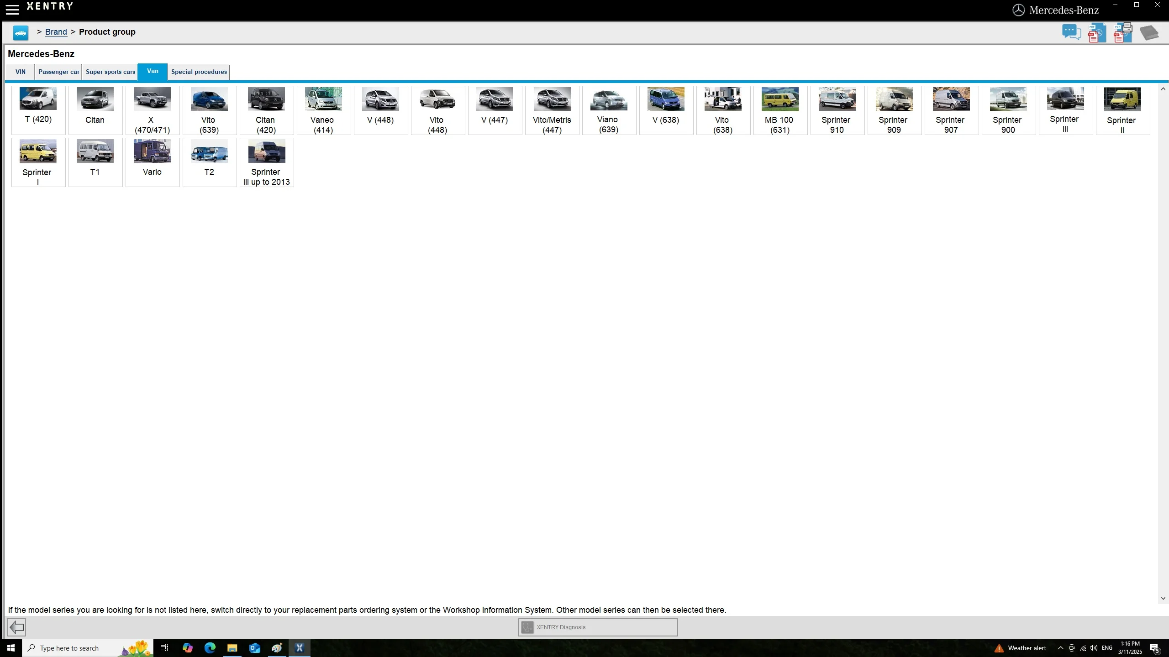Open the volume control tray icon
Image resolution: width=1169 pixels, height=657 pixels.
(1094, 648)
